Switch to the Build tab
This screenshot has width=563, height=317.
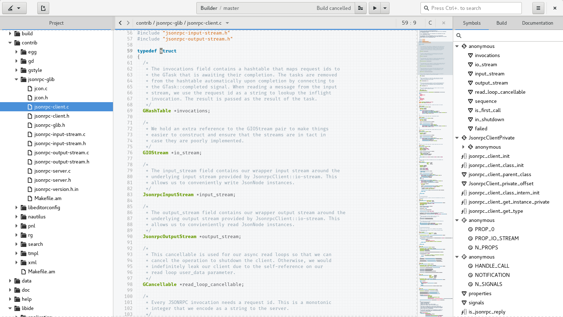click(501, 23)
